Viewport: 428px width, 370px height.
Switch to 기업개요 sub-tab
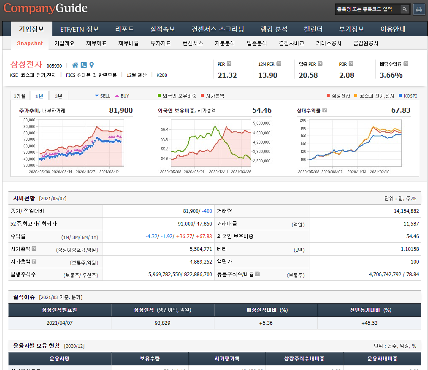[x=65, y=44]
